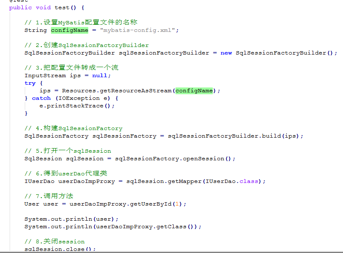Click the 'public' keyword in method signature
The image size is (343, 253).
(21, 8)
